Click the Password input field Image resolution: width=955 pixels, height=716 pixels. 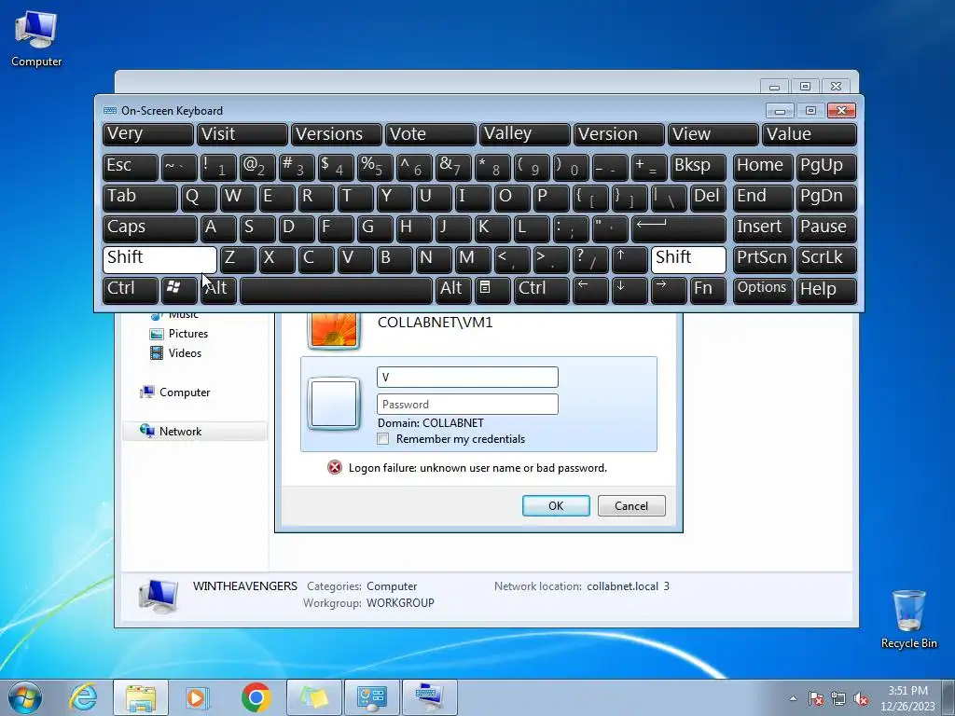click(467, 405)
